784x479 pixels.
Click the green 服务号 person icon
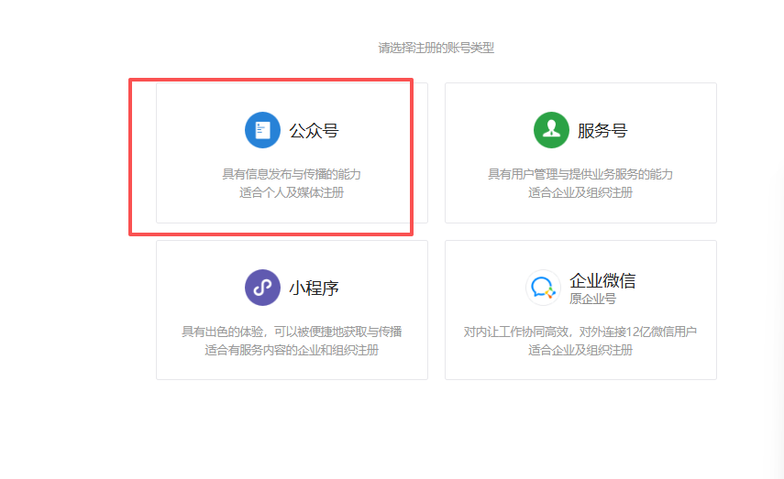point(551,130)
